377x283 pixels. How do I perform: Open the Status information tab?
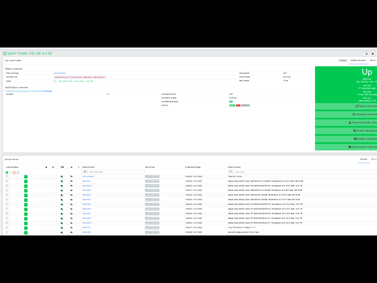[358, 60]
